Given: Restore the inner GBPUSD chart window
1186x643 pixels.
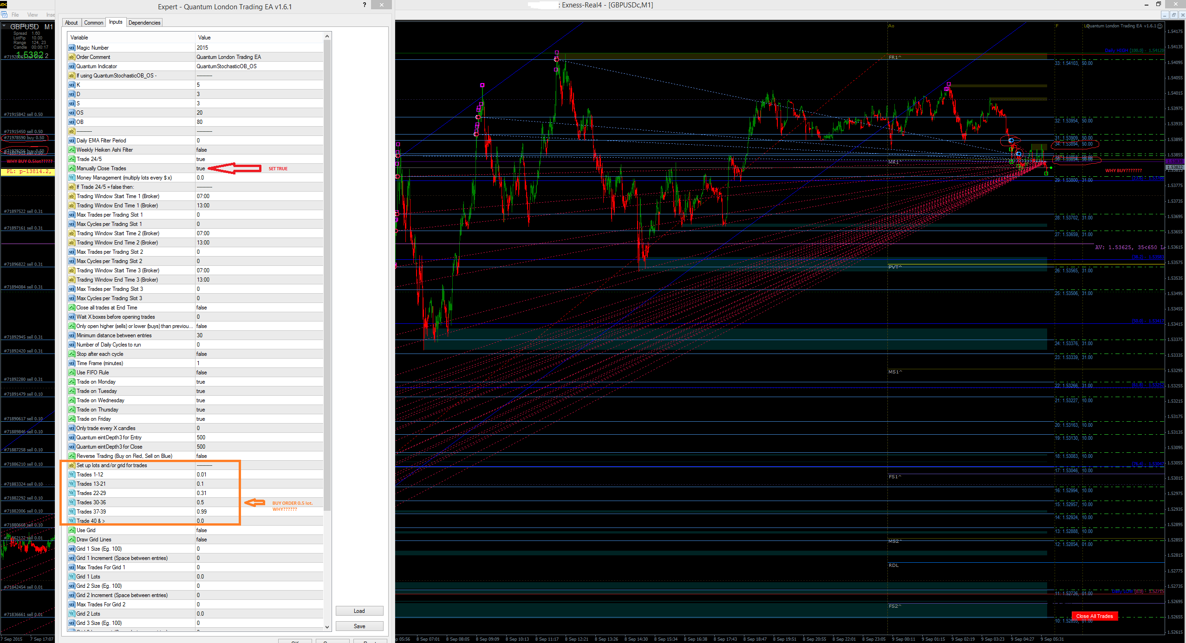Looking at the screenshot, I should point(1173,15).
